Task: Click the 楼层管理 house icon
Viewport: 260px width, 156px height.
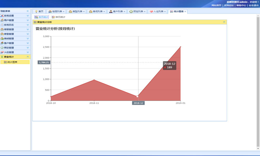Action: point(2,29)
